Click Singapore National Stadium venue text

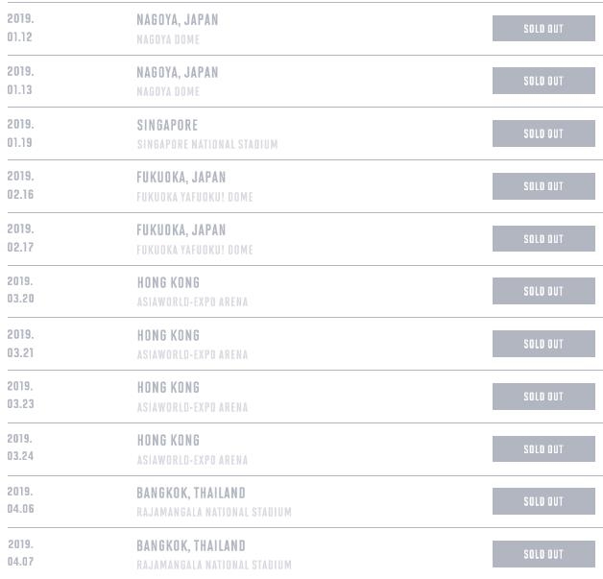pos(207,145)
